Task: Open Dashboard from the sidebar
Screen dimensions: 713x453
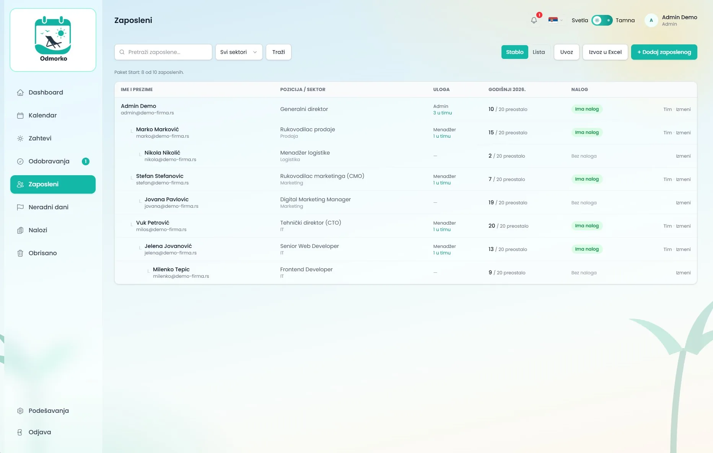Action: click(53, 93)
